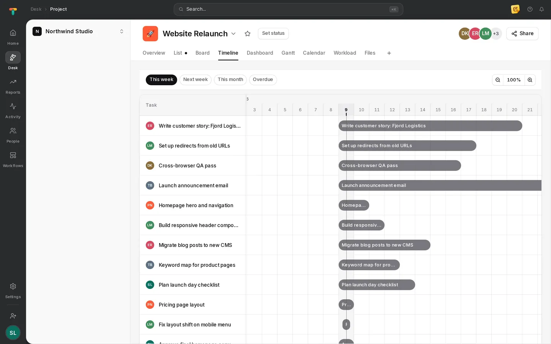This screenshot has height=344, width=551.
Task: Open Activity in the sidebar
Action: click(x=13, y=111)
